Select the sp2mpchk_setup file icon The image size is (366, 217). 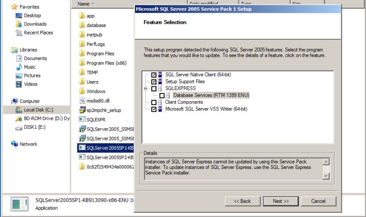82,110
